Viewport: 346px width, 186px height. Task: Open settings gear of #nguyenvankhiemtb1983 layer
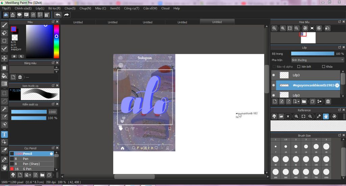point(337,85)
